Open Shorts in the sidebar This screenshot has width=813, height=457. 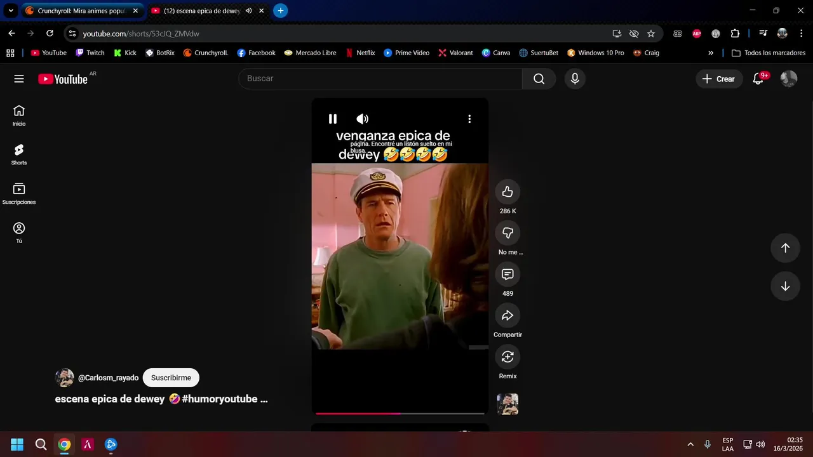tap(19, 154)
